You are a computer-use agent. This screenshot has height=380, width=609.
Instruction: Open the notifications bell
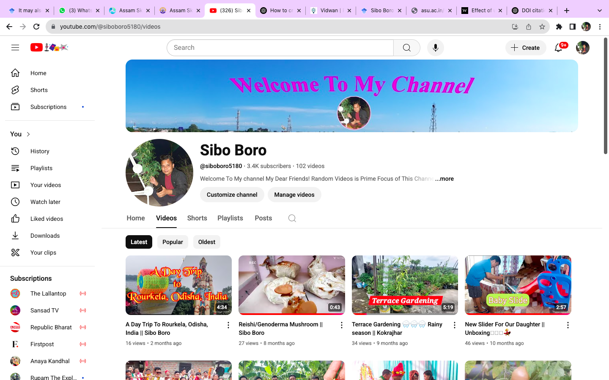pos(558,48)
